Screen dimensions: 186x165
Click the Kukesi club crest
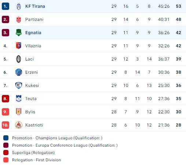[19, 85]
